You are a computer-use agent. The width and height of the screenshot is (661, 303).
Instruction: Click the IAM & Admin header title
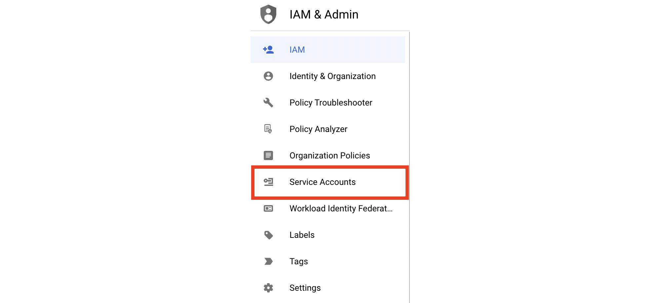[324, 15]
